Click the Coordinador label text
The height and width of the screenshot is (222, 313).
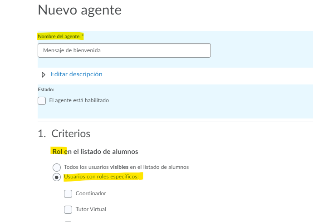[91, 193]
